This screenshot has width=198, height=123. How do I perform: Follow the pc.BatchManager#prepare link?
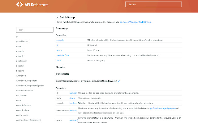pos(163,108)
